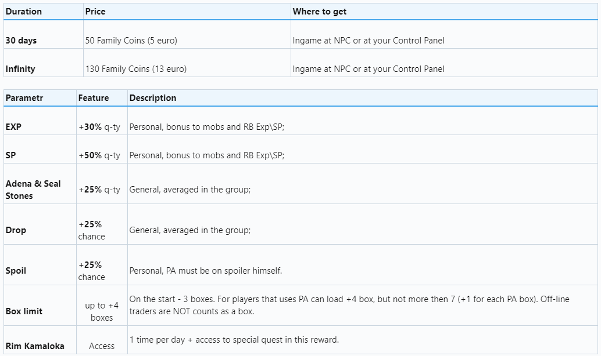Click the 50 Family Coins price

(x=131, y=41)
